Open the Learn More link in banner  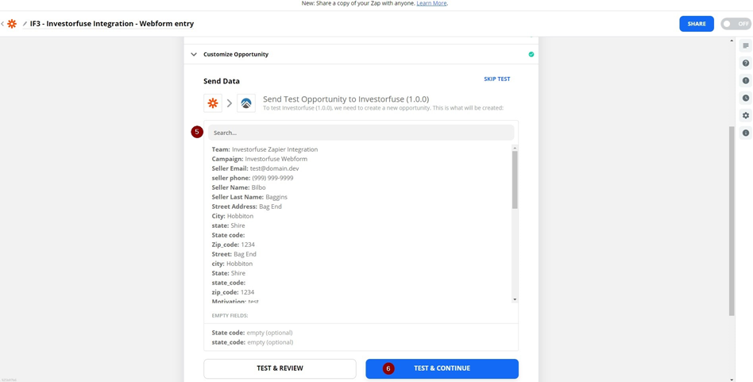coord(432,3)
